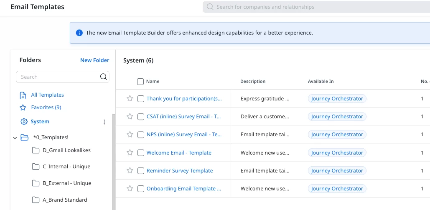This screenshot has height=210, width=430.
Task: Click star icon beside Thank you for participation
Action: (130, 98)
